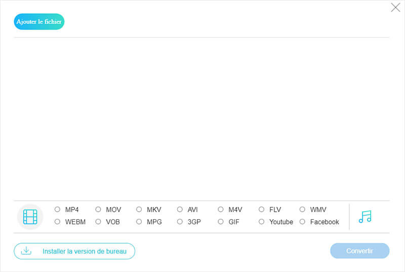405x272 pixels.
Task: Click the download icon beside Installer la version
Action: [26, 251]
